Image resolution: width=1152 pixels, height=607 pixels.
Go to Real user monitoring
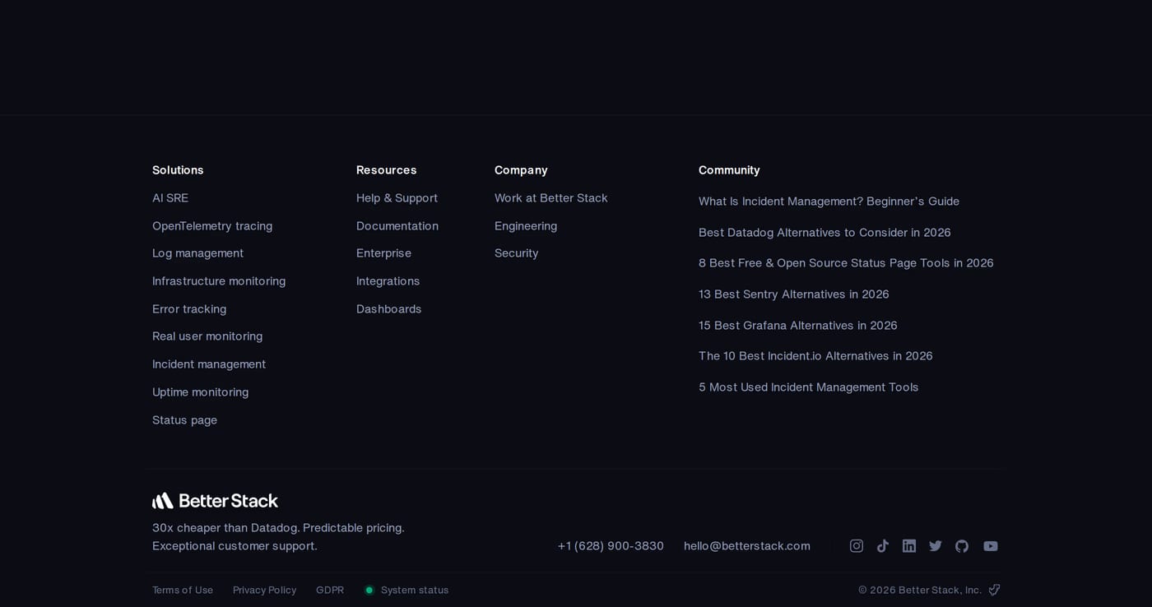pos(207,336)
